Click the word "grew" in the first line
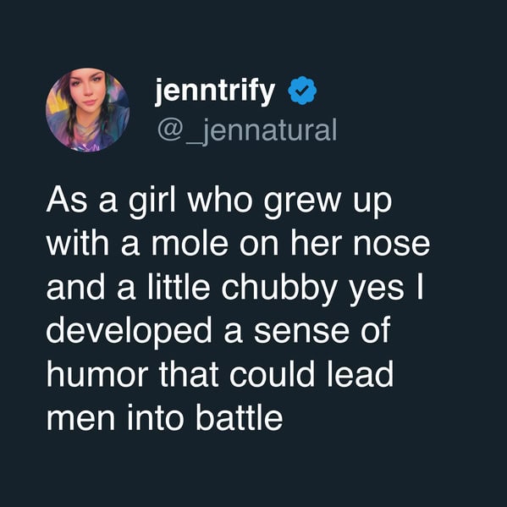The image size is (507, 507). (x=302, y=203)
